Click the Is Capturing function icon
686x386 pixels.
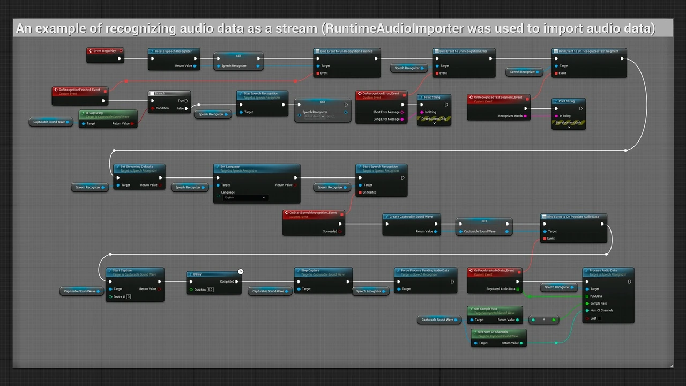[x=83, y=113]
